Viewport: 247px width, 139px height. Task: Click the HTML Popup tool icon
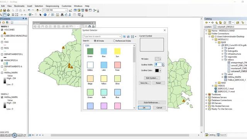pos(52,15)
